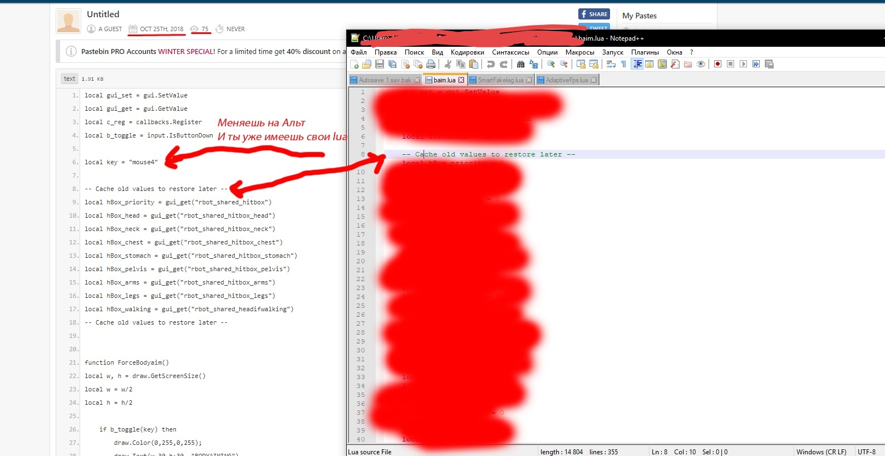Open the Replace dialog icon
The image size is (885, 456).
pyautogui.click(x=533, y=64)
